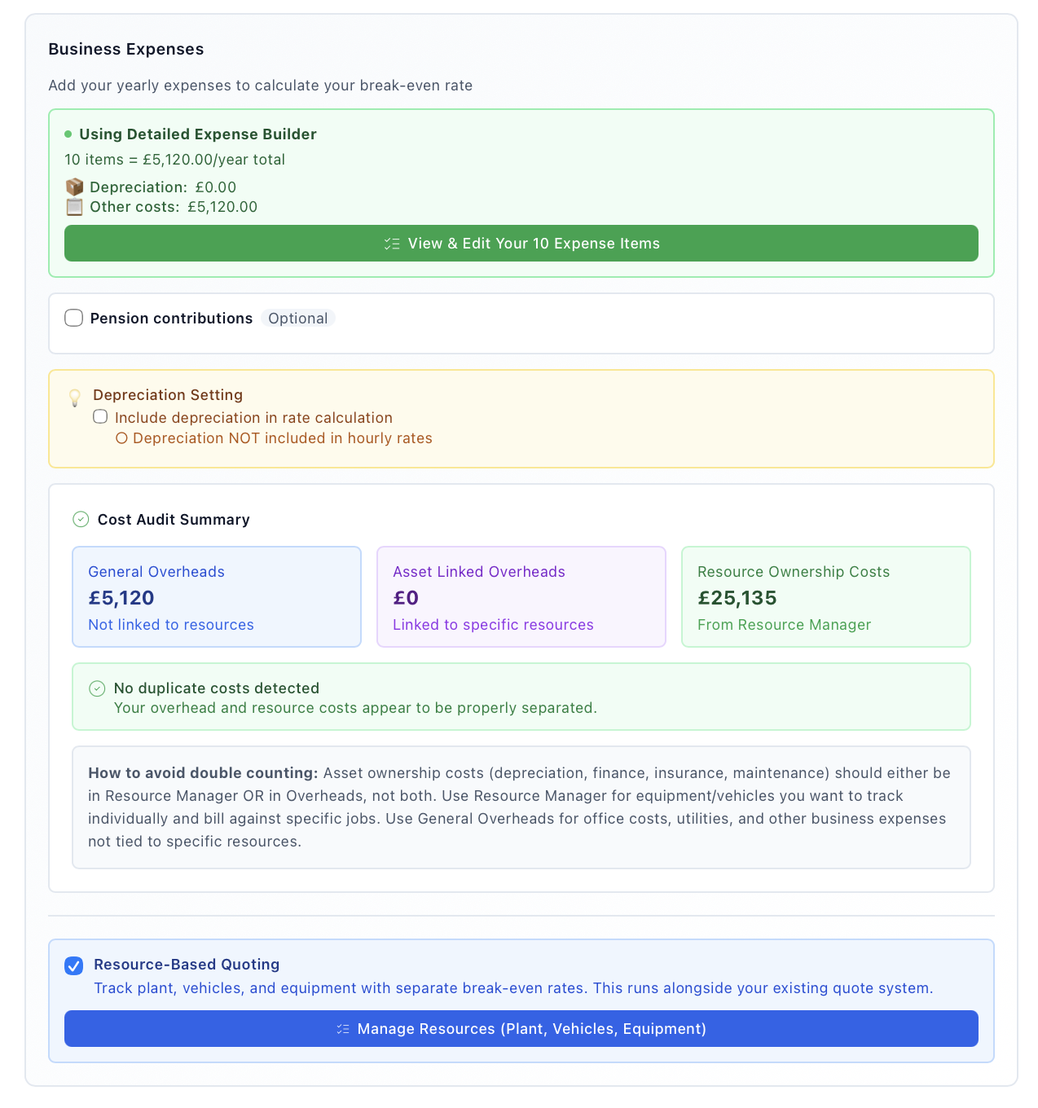Click the circle indicator beside Depreciation NOT included
The width and height of the screenshot is (1038, 1108).
(x=121, y=437)
